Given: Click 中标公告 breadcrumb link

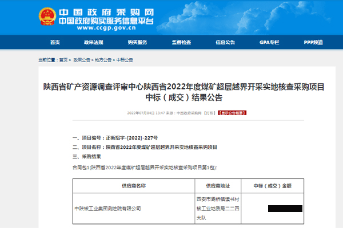Looking at the screenshot, I should coord(125,60).
